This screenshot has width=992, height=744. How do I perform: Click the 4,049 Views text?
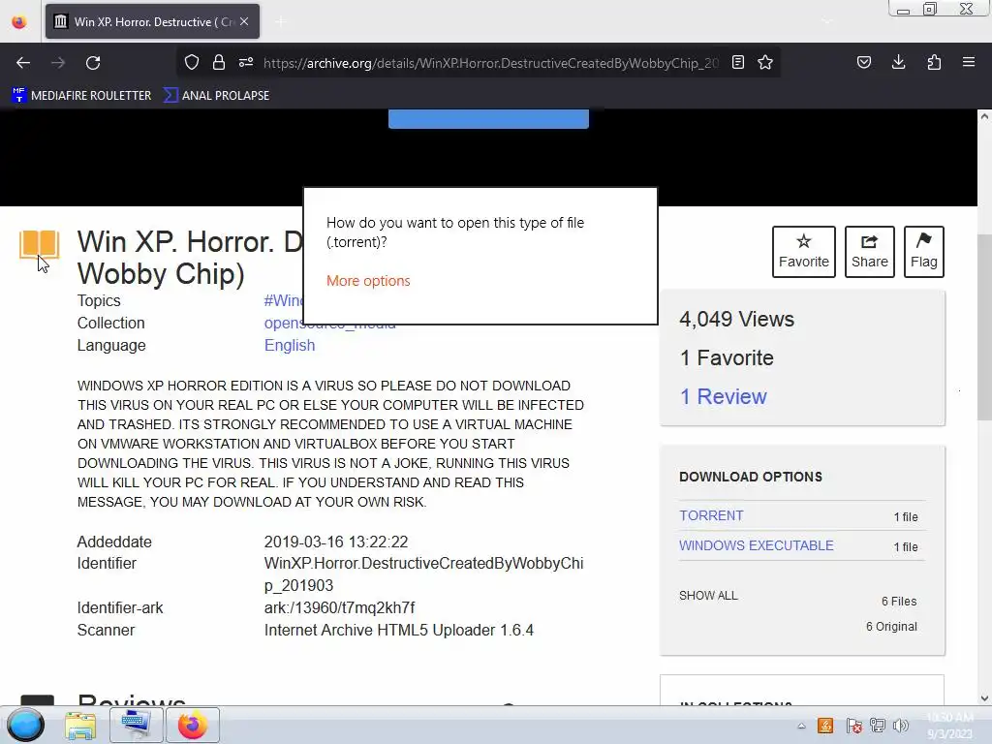[x=736, y=319]
